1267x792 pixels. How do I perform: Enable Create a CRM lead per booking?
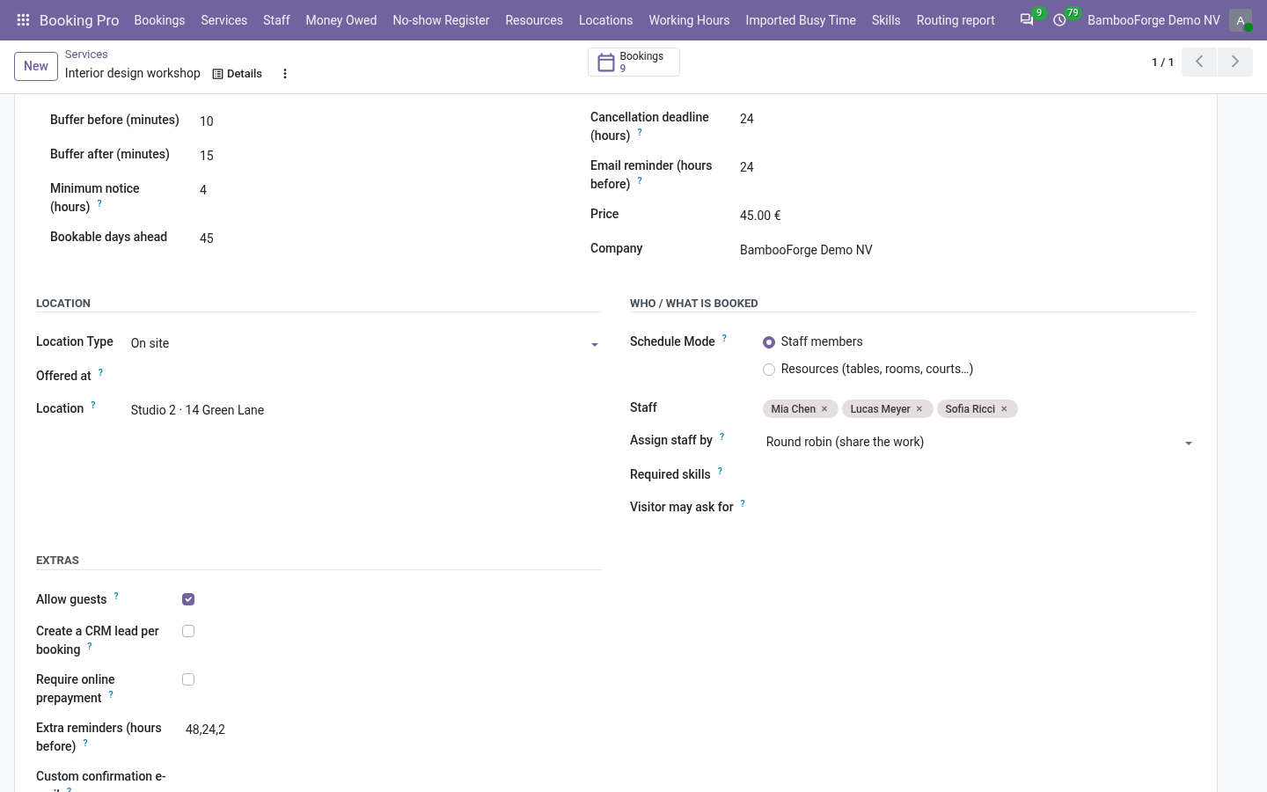pyautogui.click(x=188, y=631)
